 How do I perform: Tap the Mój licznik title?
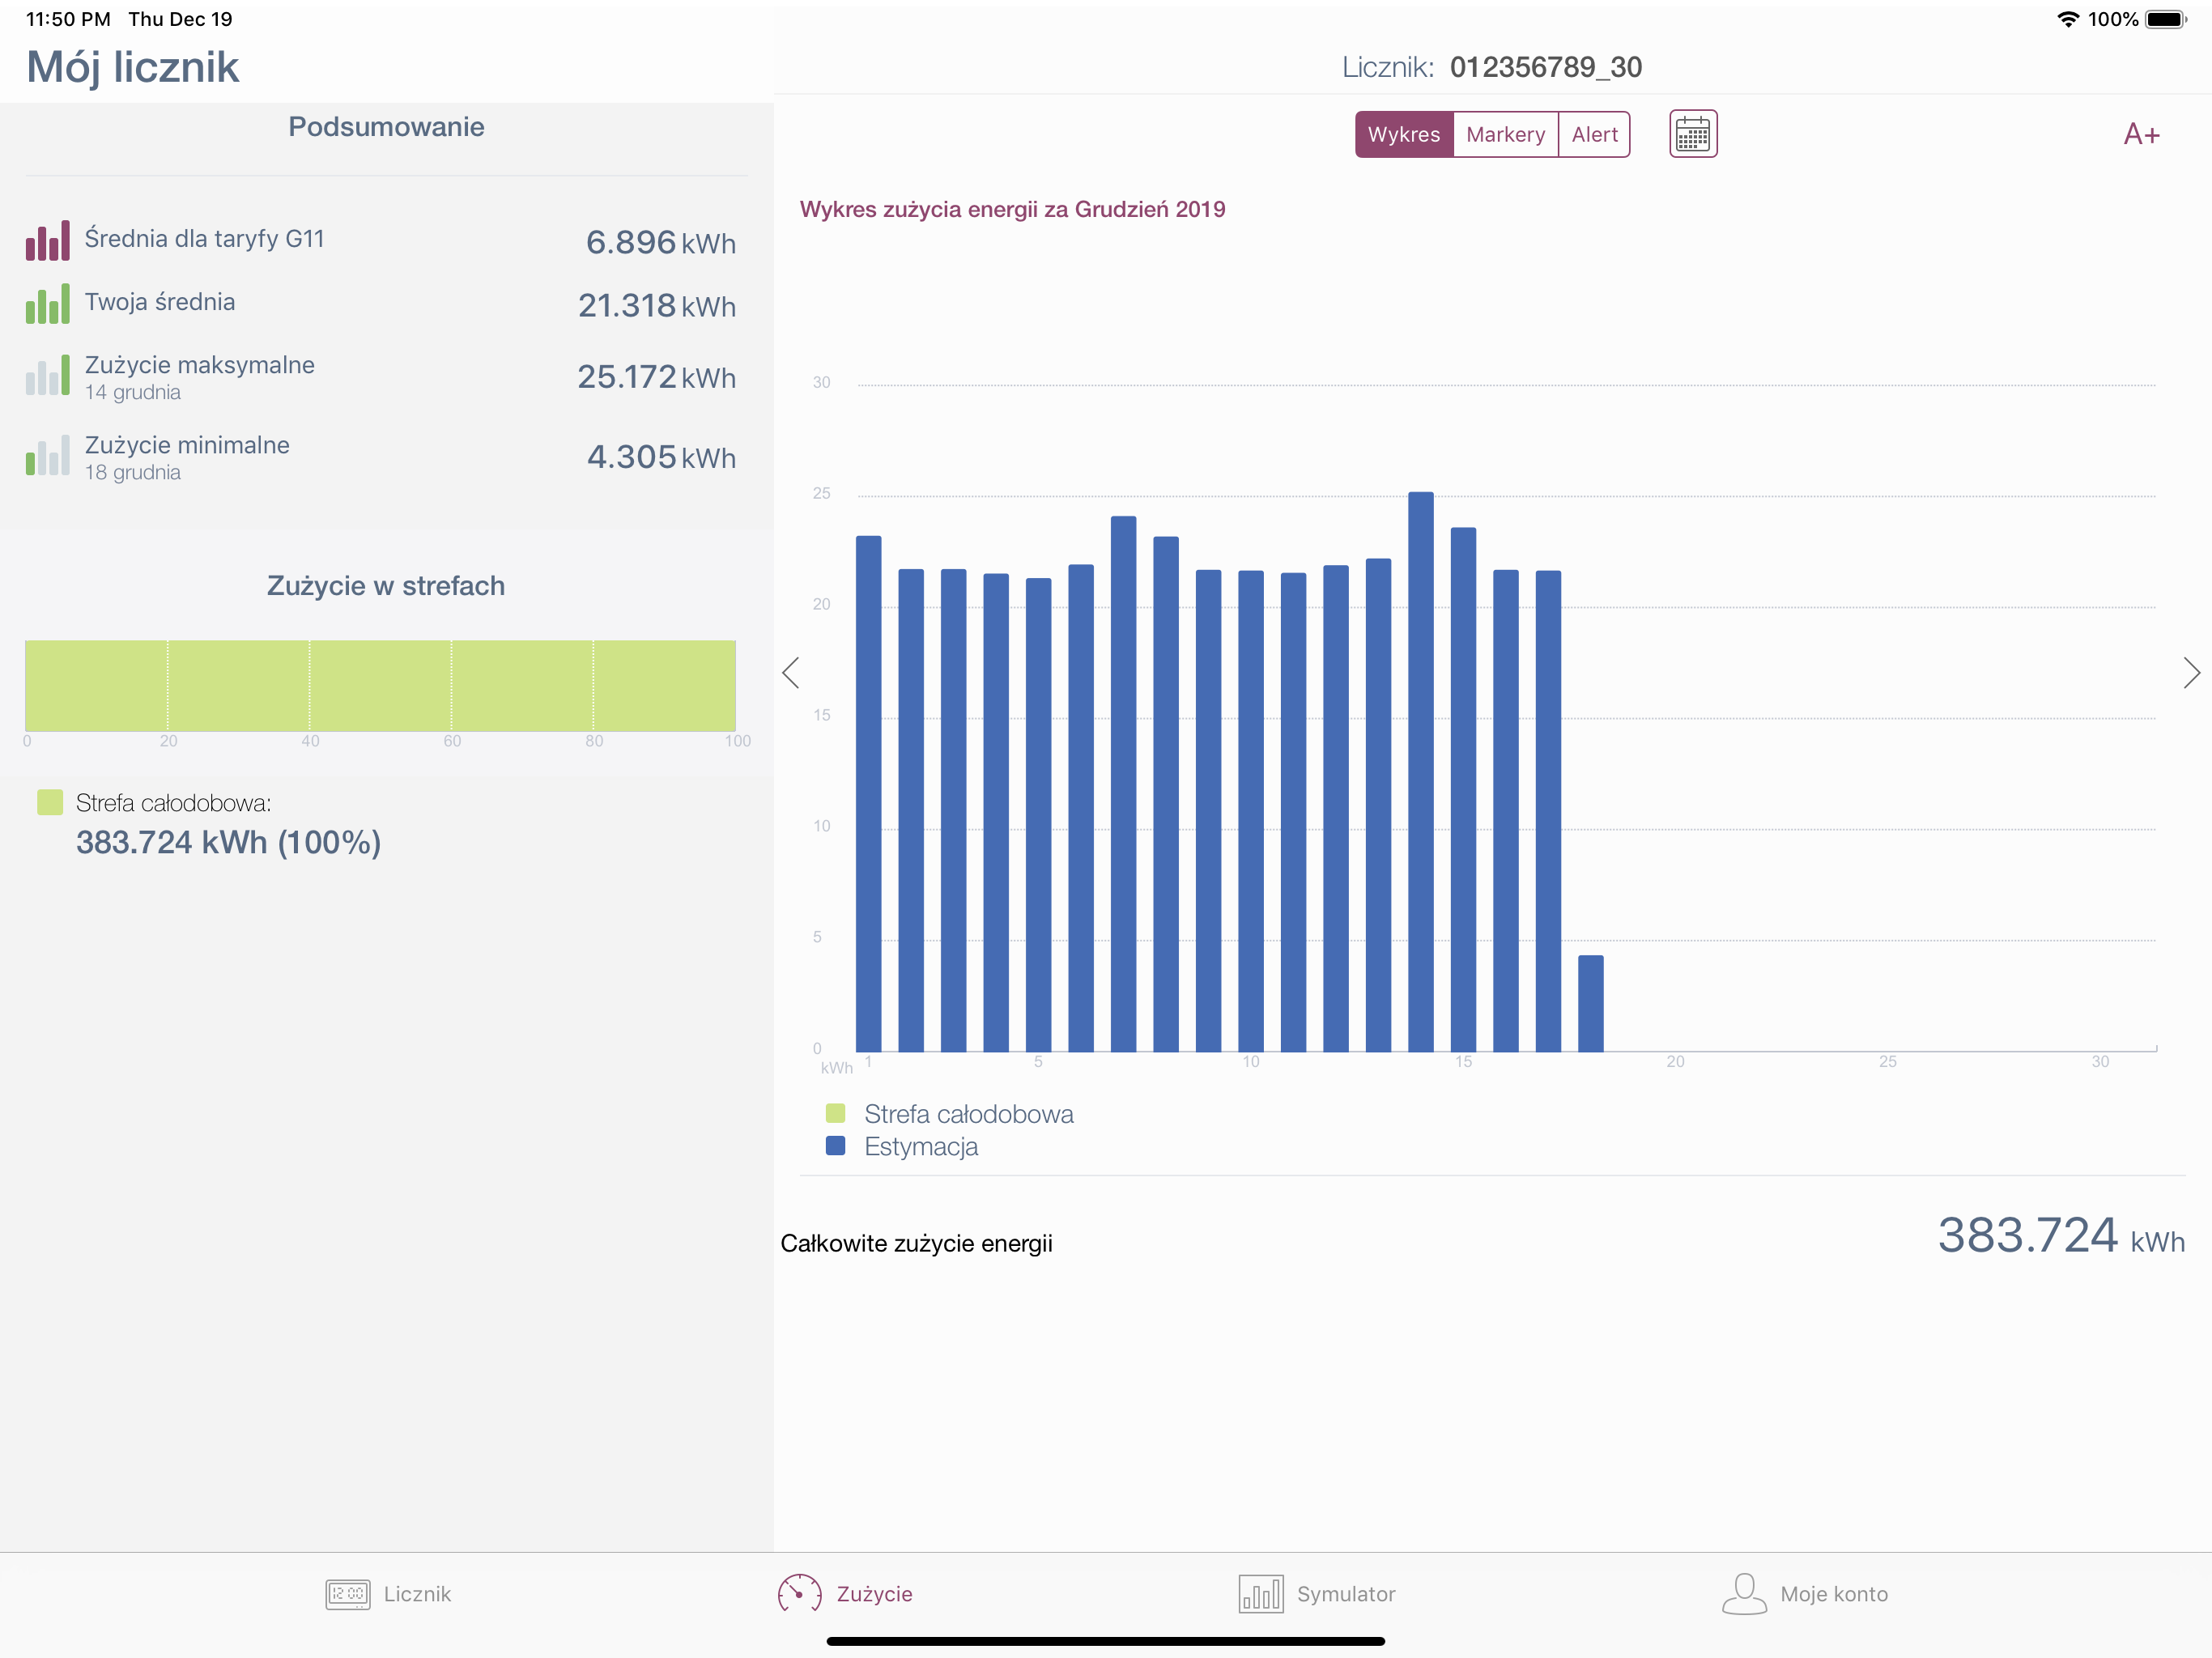pyautogui.click(x=133, y=67)
